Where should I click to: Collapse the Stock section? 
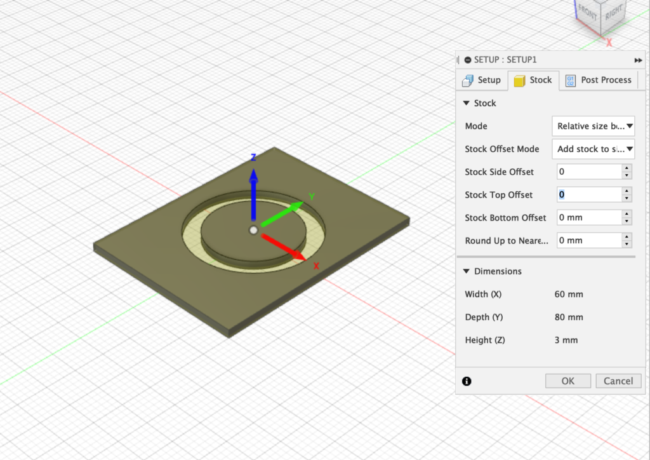point(467,103)
